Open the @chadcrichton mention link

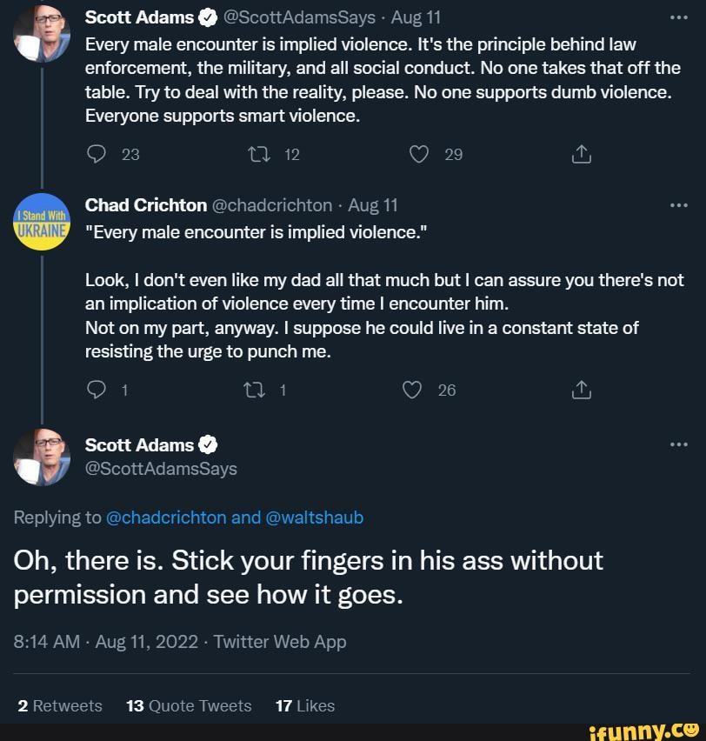(x=165, y=517)
